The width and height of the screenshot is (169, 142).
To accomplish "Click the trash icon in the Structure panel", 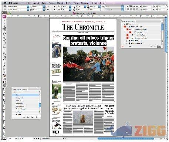I will coord(159,47).
